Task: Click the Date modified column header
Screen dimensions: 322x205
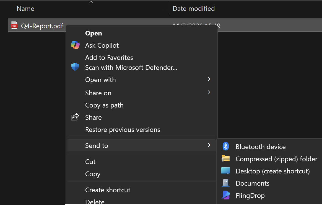Action: point(194,9)
